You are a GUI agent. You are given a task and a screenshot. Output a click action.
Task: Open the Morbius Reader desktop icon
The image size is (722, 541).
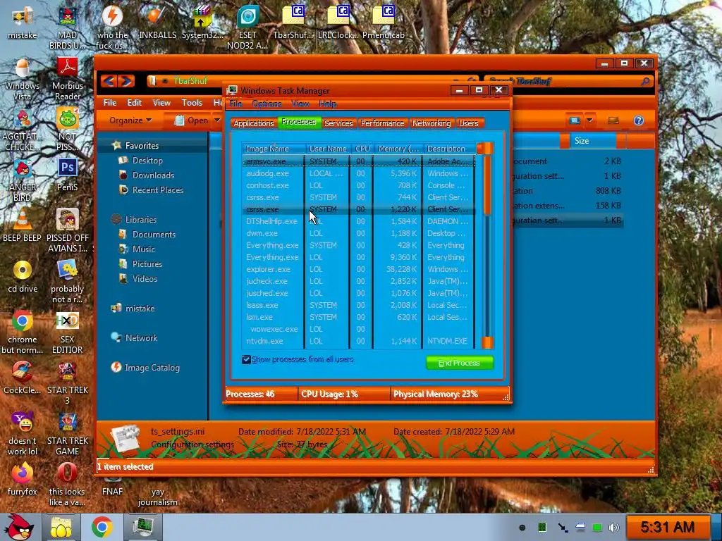[67, 79]
